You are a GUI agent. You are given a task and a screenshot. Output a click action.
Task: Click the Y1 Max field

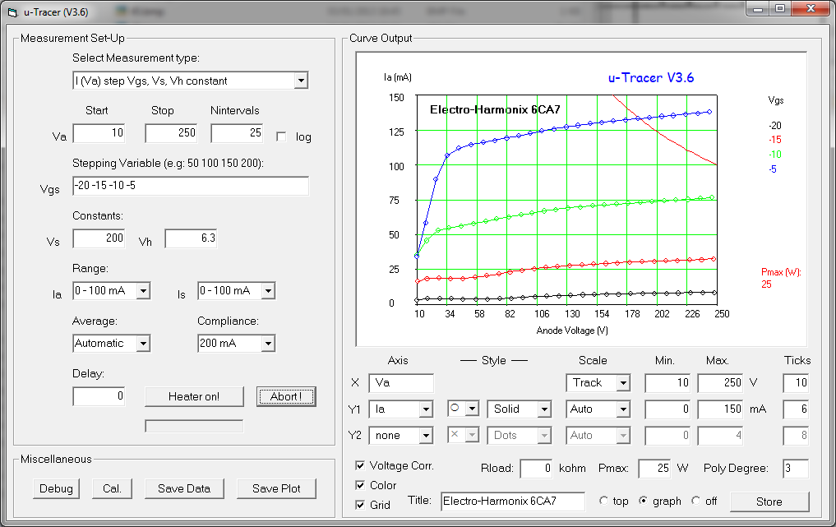pos(721,409)
